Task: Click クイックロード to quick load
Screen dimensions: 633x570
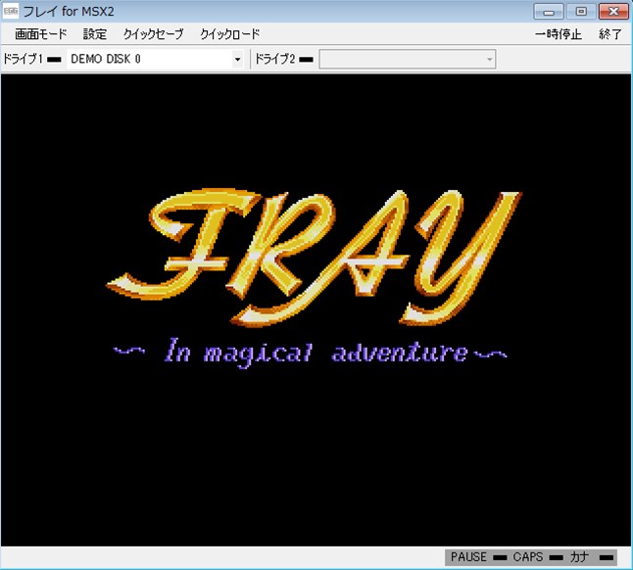Action: pos(229,34)
